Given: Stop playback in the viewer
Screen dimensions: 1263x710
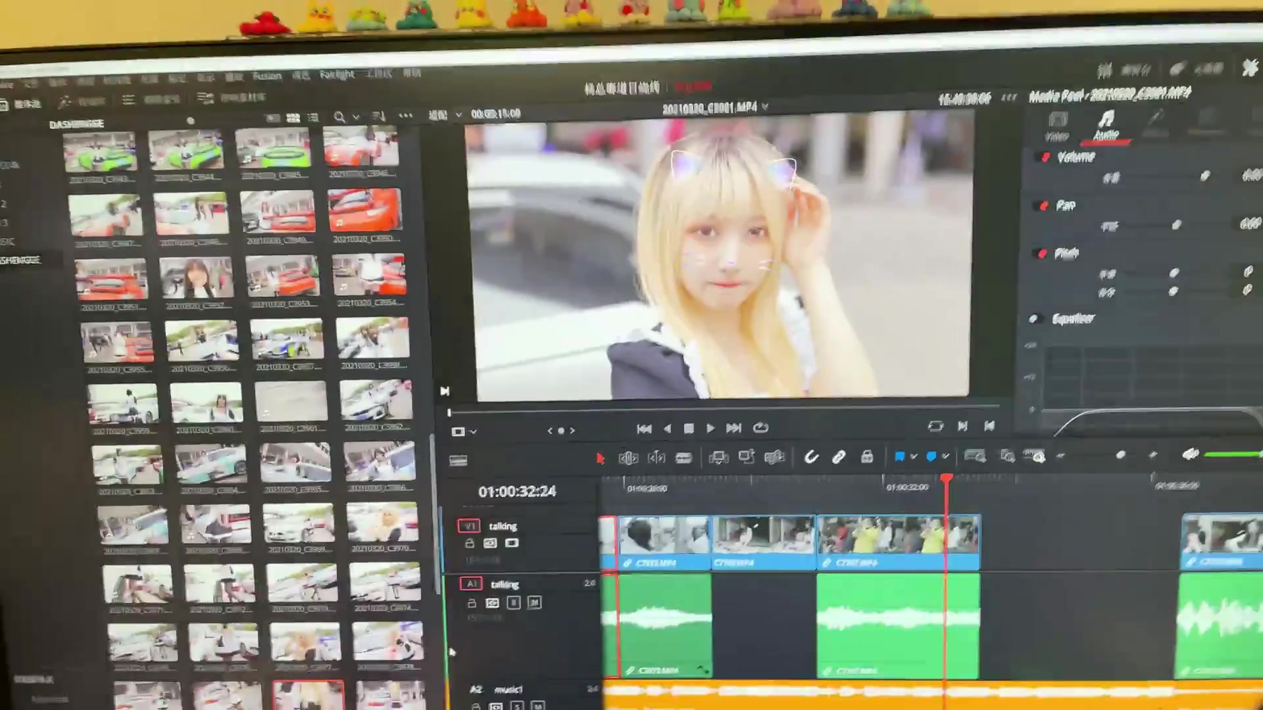Looking at the screenshot, I should pyautogui.click(x=689, y=429).
